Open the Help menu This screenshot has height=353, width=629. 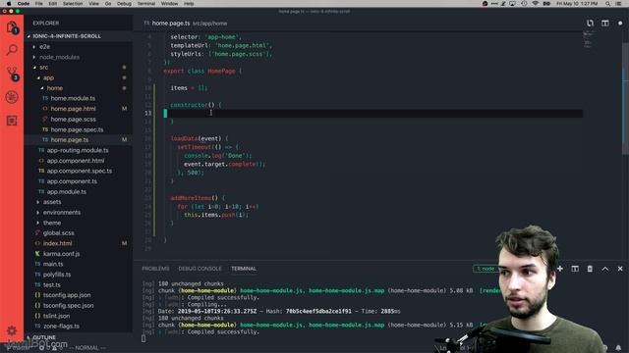(x=189, y=4)
